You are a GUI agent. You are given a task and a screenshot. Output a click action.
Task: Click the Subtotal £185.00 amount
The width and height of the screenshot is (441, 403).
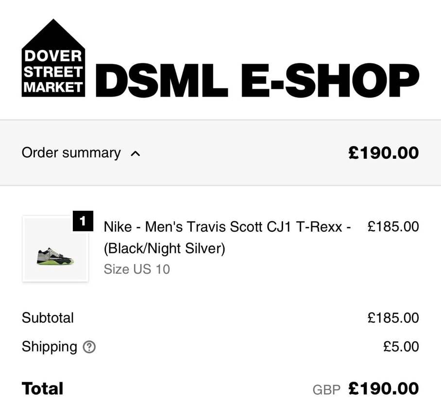(393, 318)
